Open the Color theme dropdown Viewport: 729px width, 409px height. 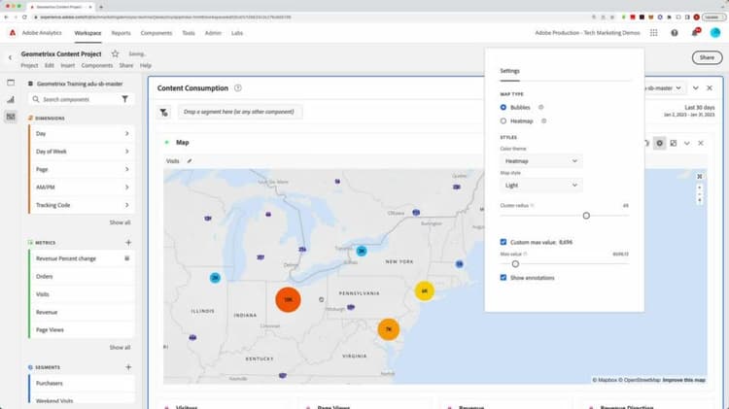coord(540,160)
